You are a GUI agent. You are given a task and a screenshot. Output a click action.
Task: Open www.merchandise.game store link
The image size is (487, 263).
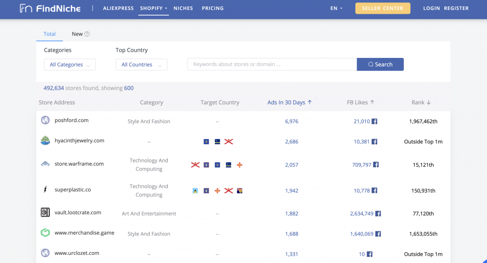point(85,233)
